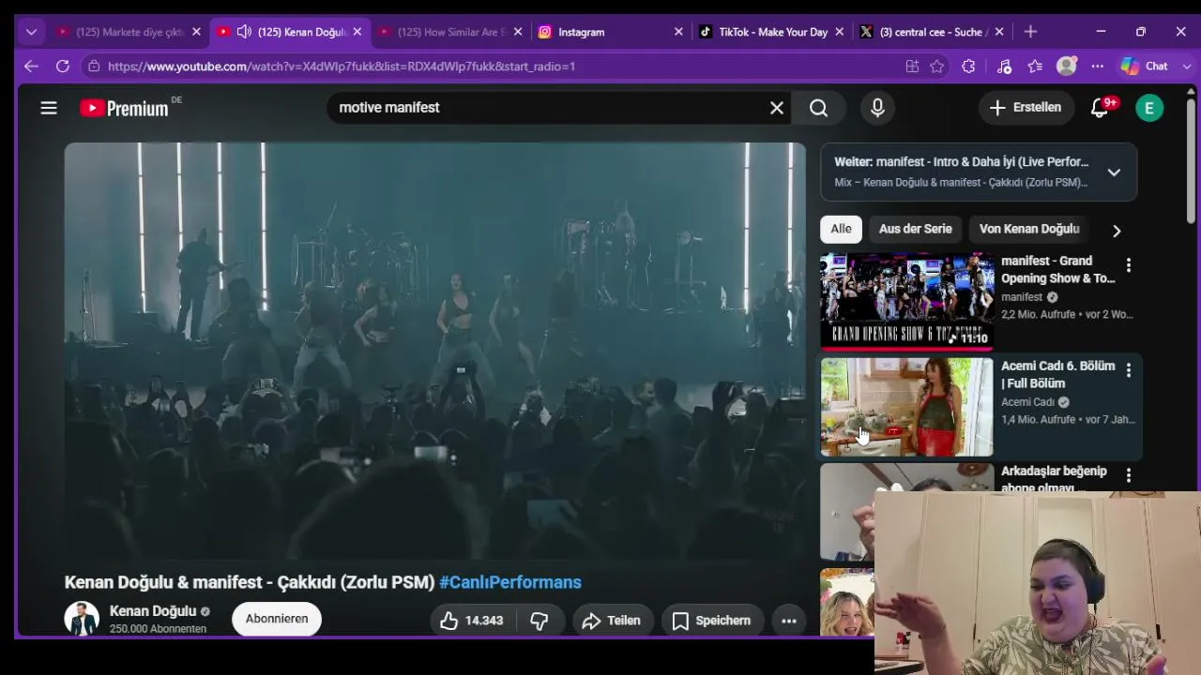Like the video with 14.343 likes
1201x675 pixels.
coord(471,621)
